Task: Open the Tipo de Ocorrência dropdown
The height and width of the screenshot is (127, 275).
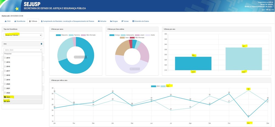Action: (x=23, y=35)
